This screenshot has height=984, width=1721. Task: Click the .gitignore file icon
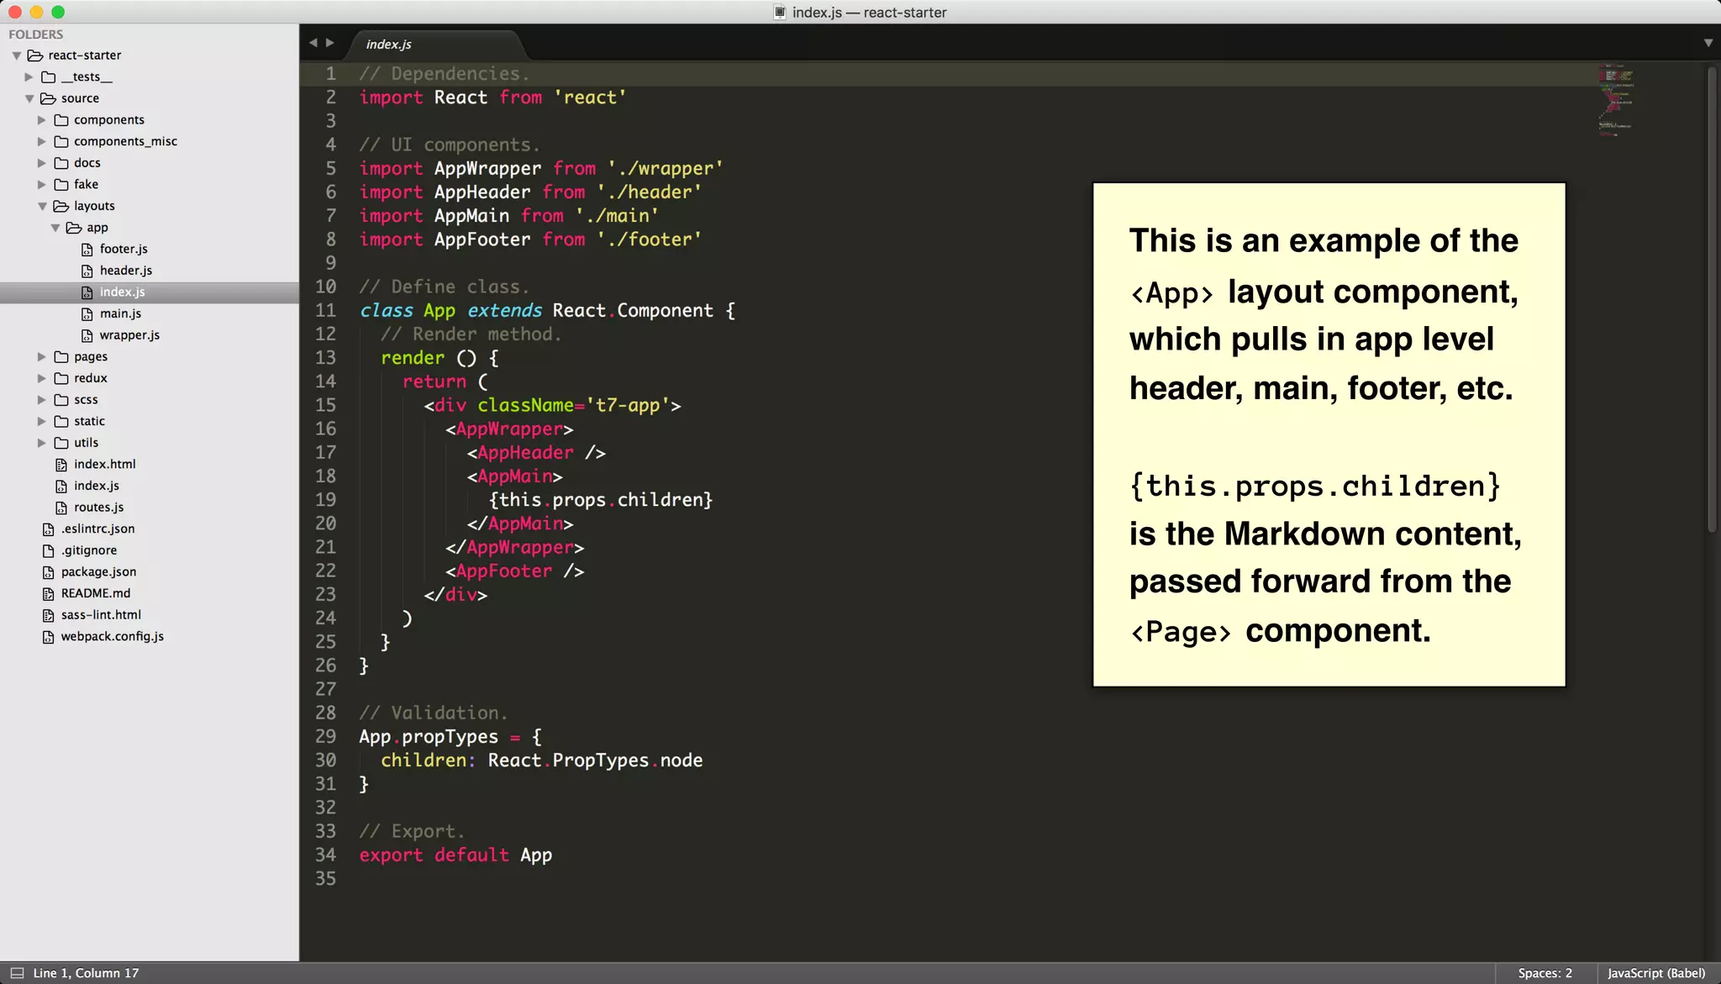pos(49,551)
